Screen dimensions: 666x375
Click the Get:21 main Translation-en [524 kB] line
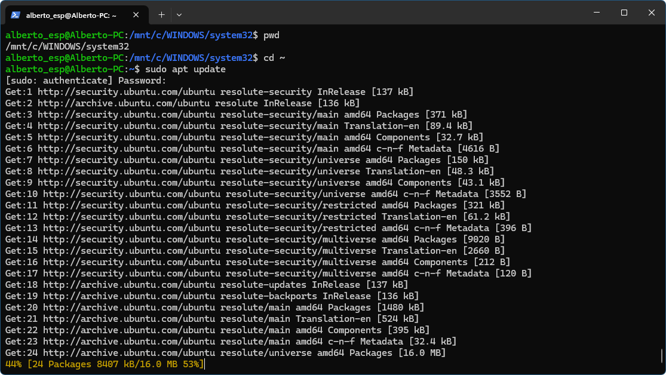click(x=212, y=319)
